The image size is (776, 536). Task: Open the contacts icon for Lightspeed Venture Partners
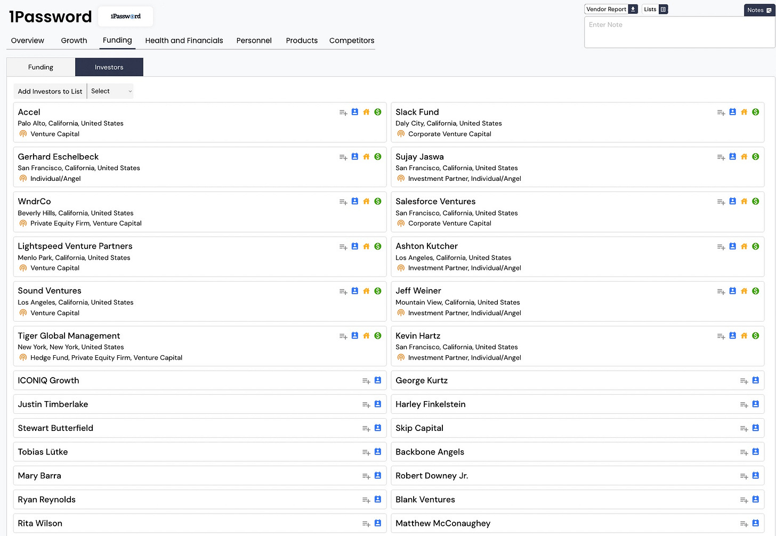pos(355,246)
